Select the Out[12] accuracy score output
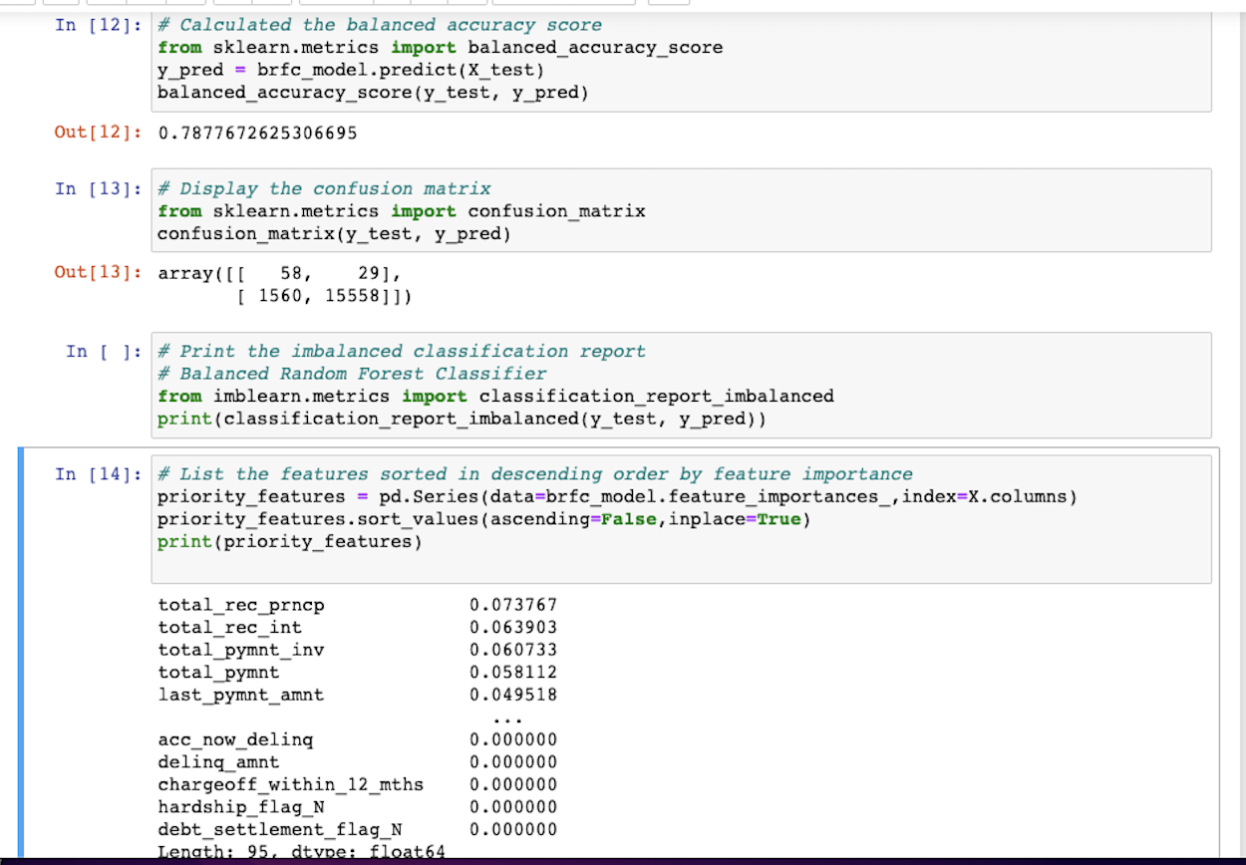This screenshot has height=865, width=1246. pyautogui.click(x=247, y=131)
